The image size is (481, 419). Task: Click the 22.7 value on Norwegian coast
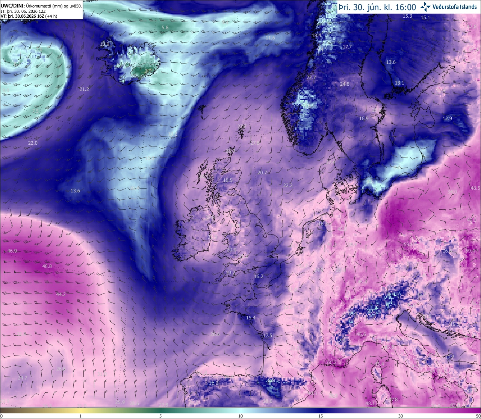[x=311, y=78]
